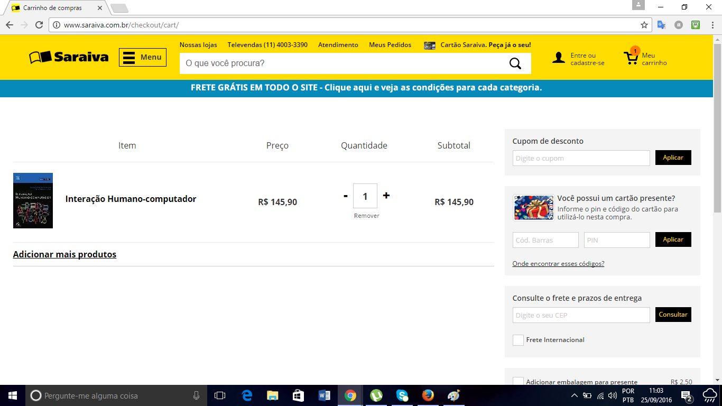Click Entre ou cadastre-se
Screen dimensions: 722x406
[x=587, y=59]
